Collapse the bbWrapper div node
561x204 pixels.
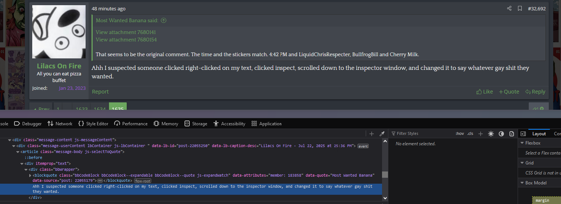[x=26, y=169]
